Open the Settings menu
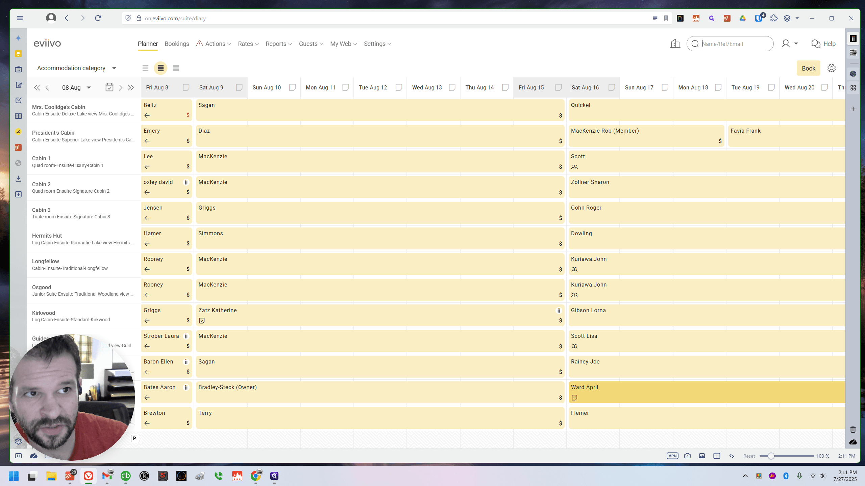This screenshot has width=865, height=486. tap(377, 44)
